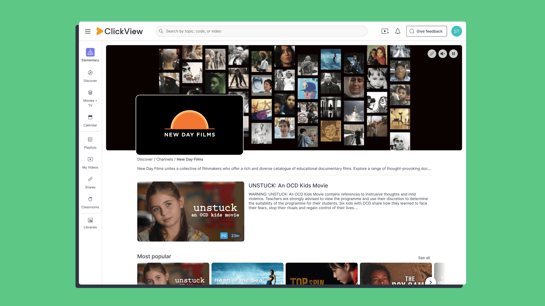Go to Channels breadcrumb
This screenshot has width=545, height=306.
[165, 159]
